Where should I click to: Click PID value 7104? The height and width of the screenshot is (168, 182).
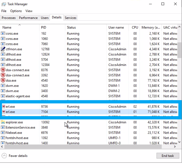tap(44, 112)
